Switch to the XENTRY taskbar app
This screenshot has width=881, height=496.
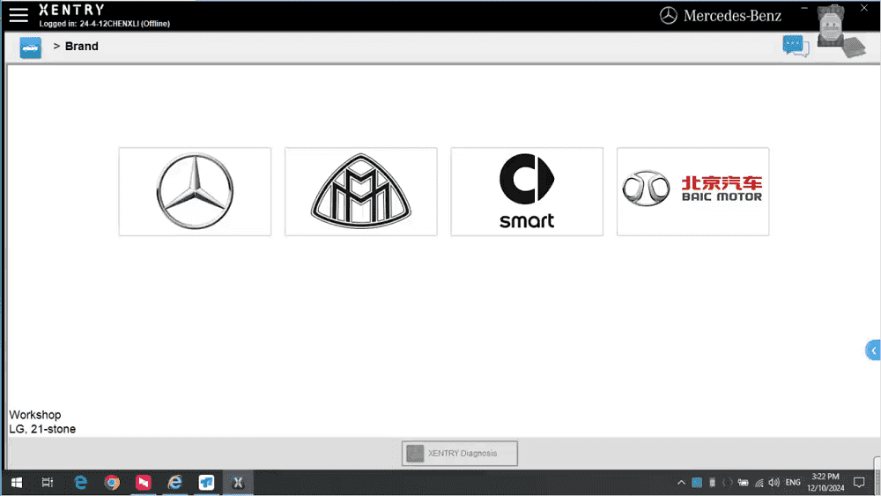point(238,483)
